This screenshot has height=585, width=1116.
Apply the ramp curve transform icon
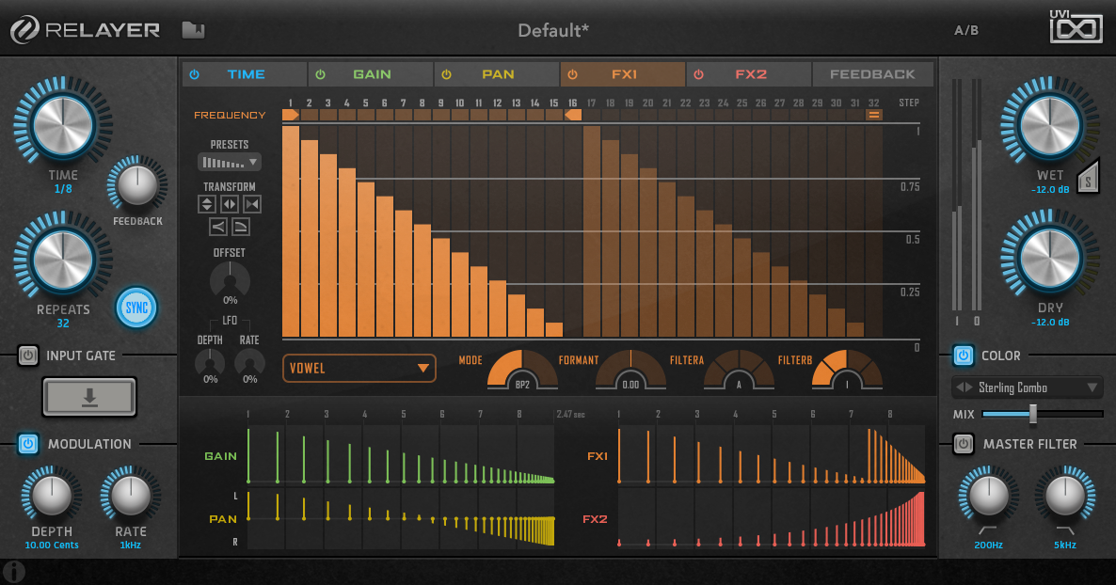click(x=217, y=227)
